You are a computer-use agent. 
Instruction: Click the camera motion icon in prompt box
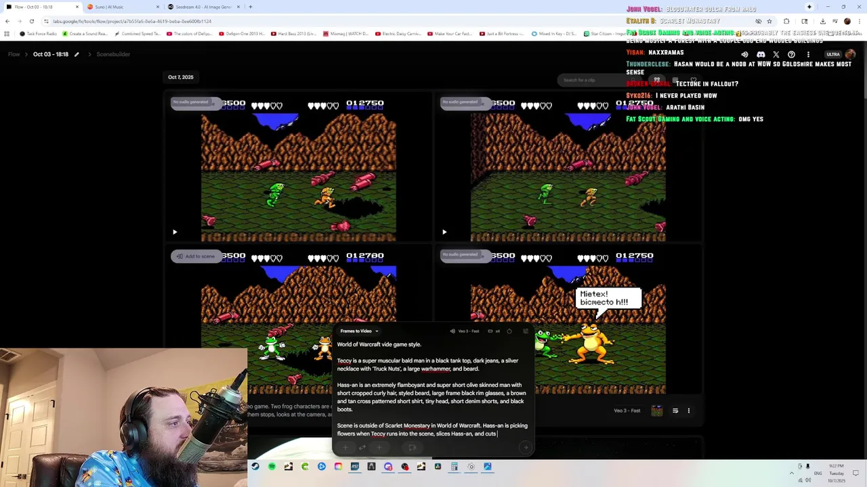tap(411, 447)
